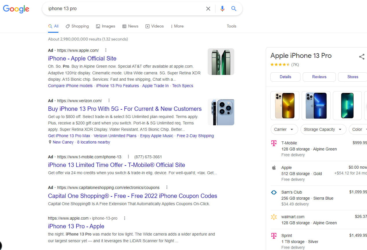Image resolution: width=367 pixels, height=250 pixels.
Task: Click T-Mobile $999.99 price
Action: point(360,143)
